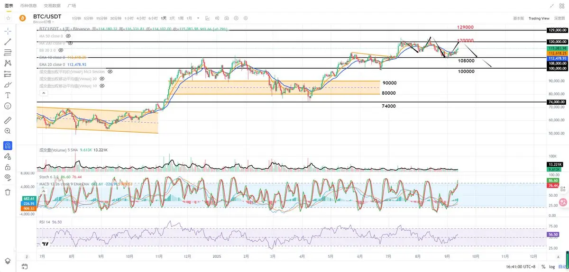Toggle hide all drawings eye icon

point(8,177)
